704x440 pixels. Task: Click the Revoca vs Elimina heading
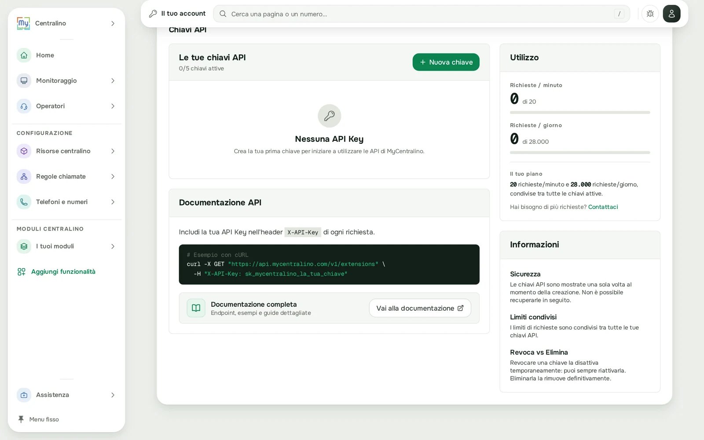539,352
